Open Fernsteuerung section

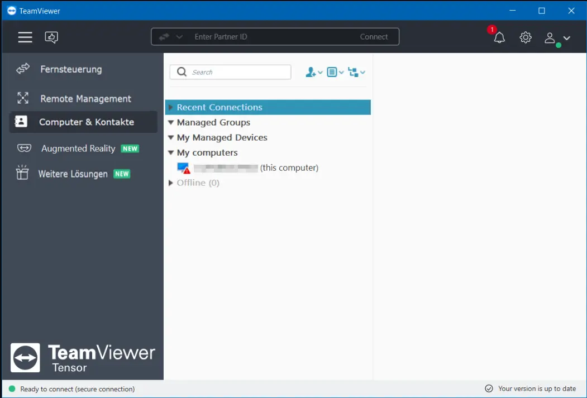coord(83,69)
